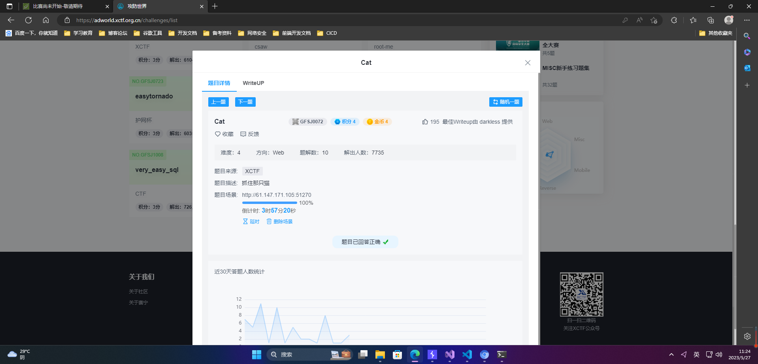Show hidden system tray icons
The image size is (758, 364).
point(671,355)
